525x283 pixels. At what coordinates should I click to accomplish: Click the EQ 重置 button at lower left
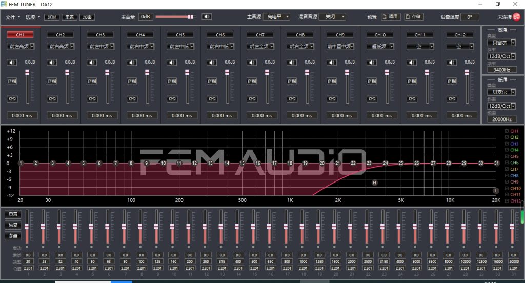13,214
